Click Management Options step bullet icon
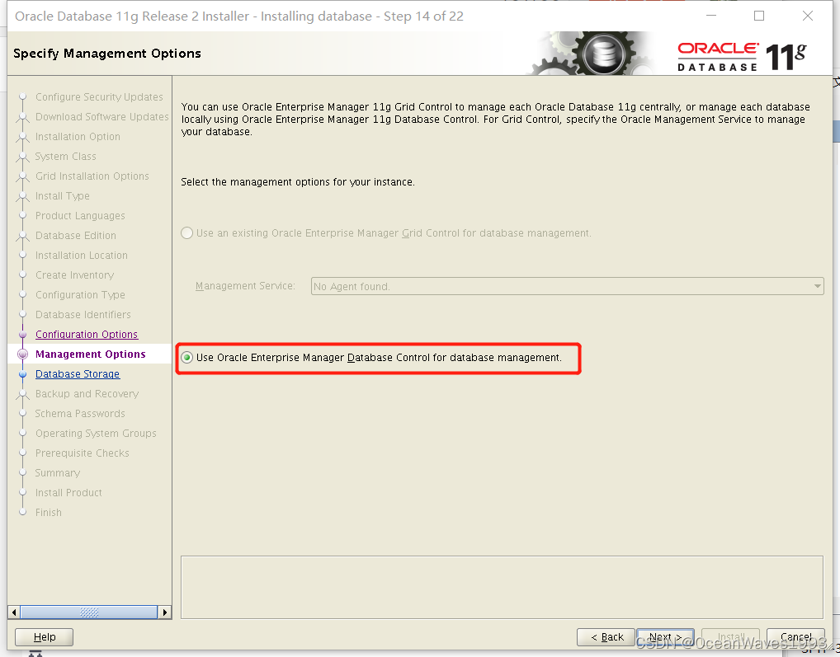The image size is (840, 657). tap(22, 354)
